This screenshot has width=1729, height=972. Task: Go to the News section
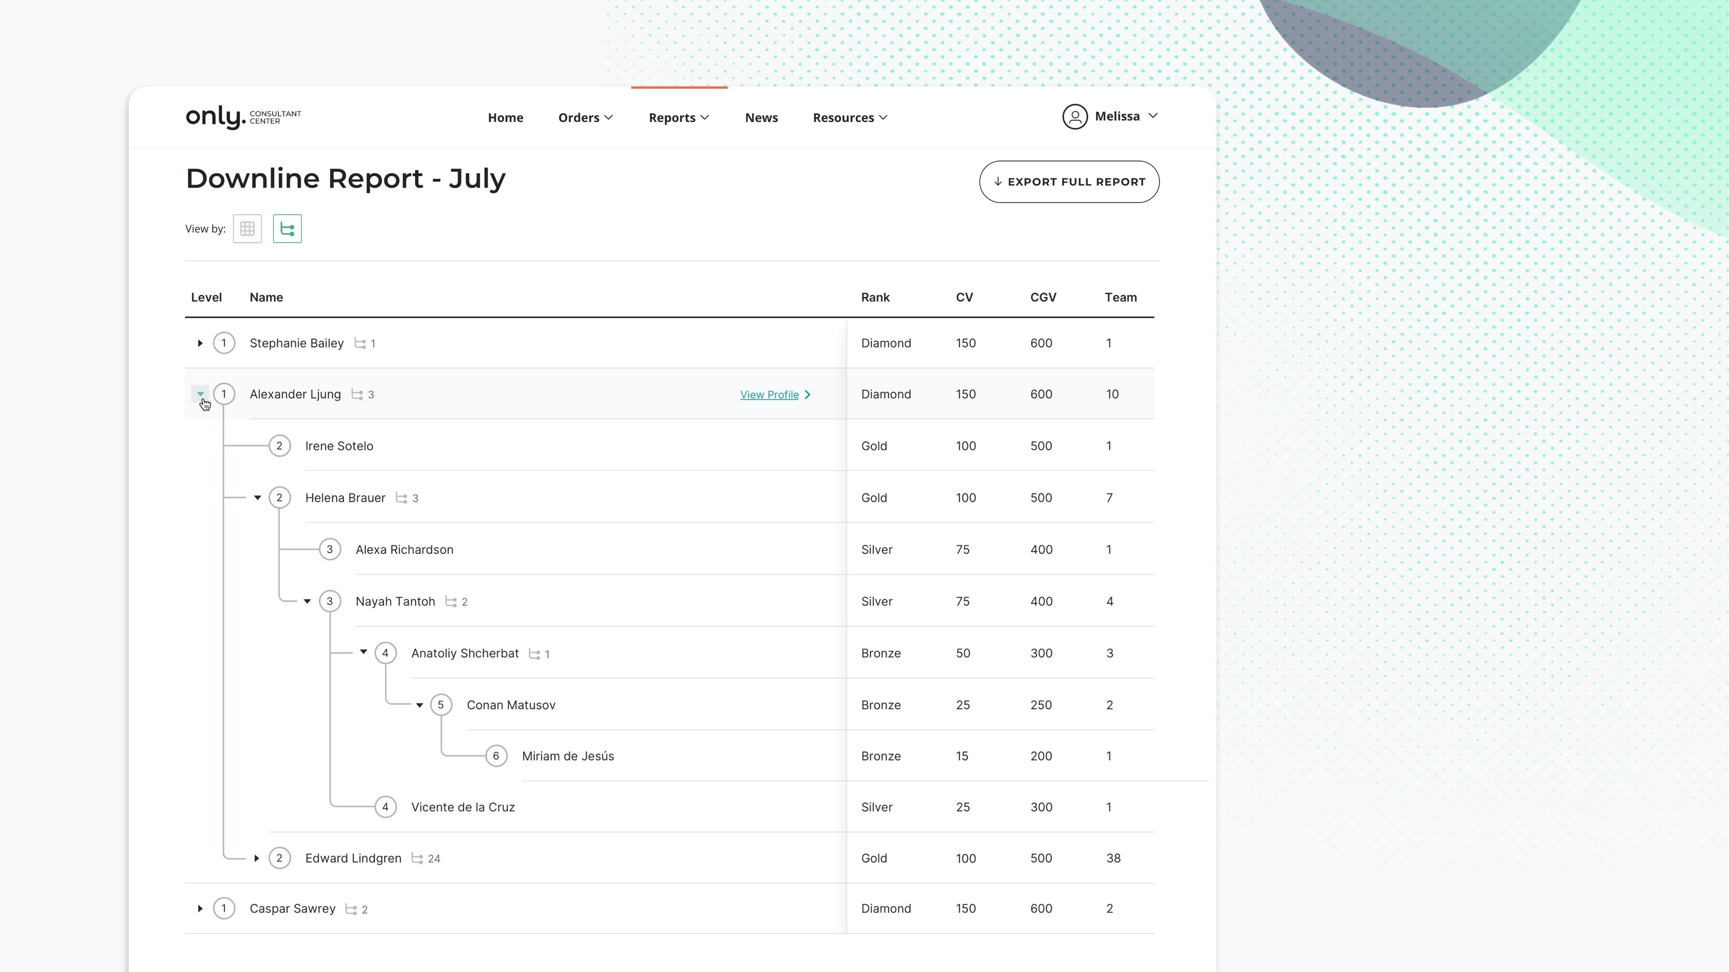click(x=761, y=117)
